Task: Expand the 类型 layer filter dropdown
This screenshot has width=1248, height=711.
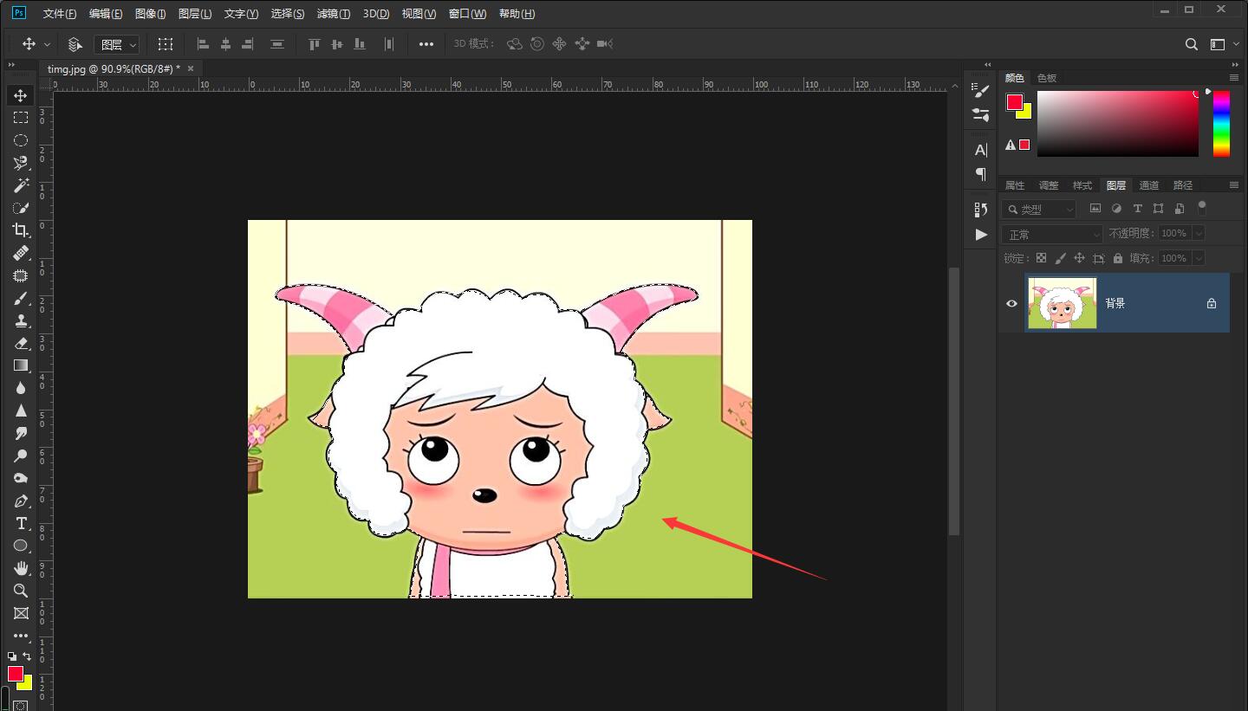Action: [1039, 209]
